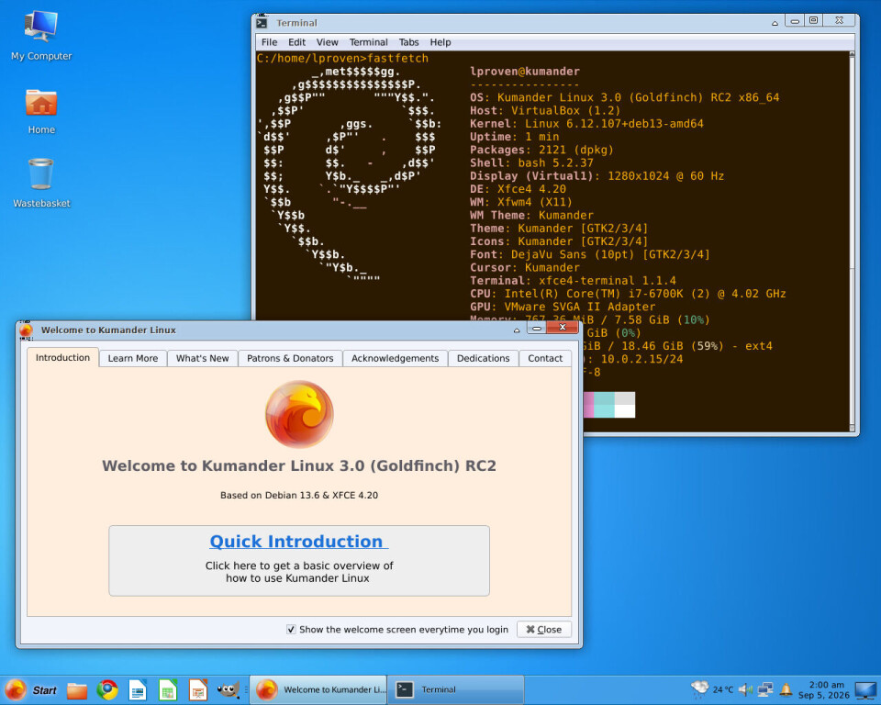The image size is (881, 705).
Task: Open the Start menu button
Action: [31, 689]
